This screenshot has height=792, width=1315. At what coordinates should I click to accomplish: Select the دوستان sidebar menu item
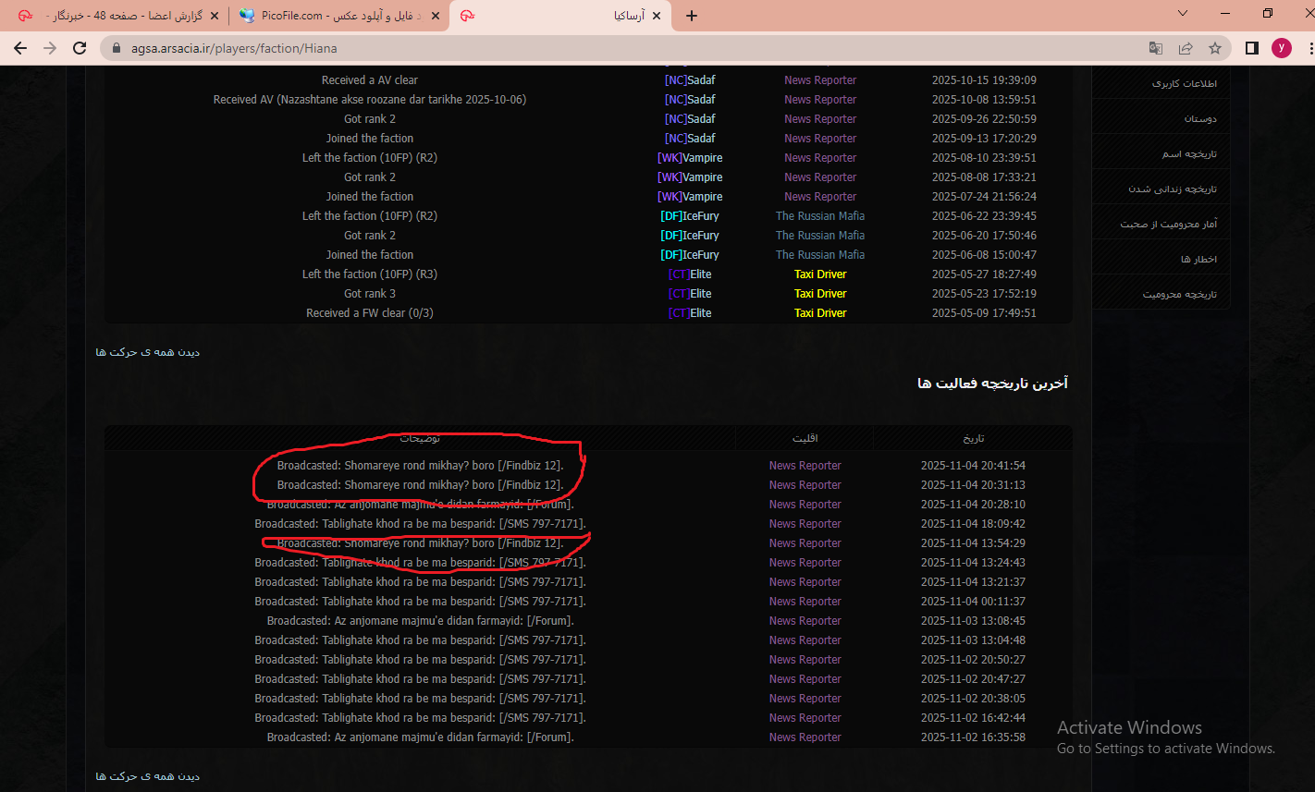(x=1199, y=118)
